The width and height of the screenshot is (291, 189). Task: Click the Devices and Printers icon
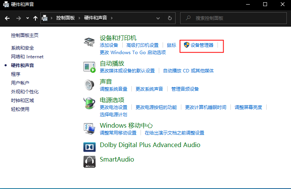pyautogui.click(x=89, y=42)
